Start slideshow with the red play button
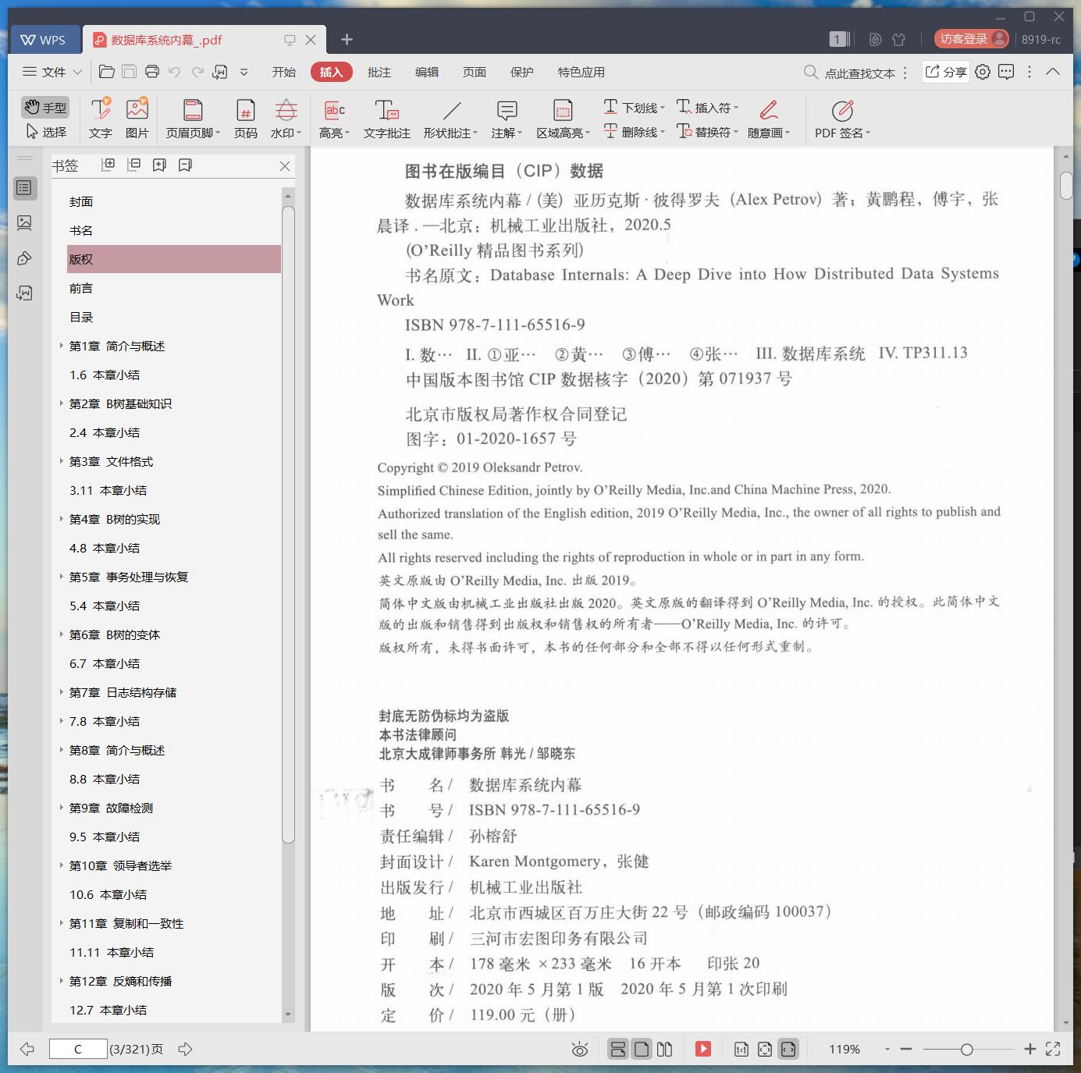The image size is (1081, 1073). point(703,1049)
